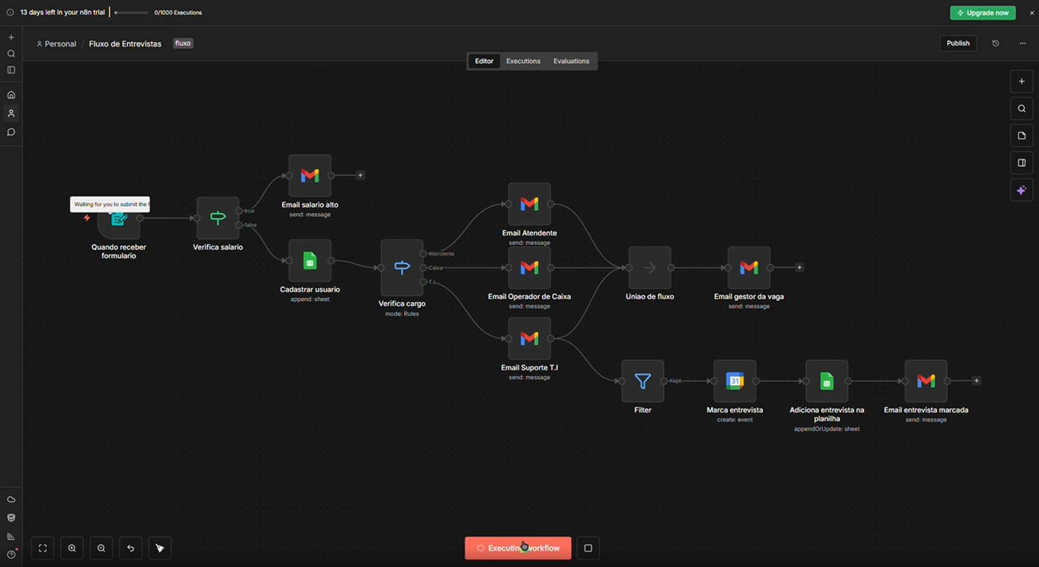The height and width of the screenshot is (567, 1039).
Task: Click the 13 days left trial text
Action: point(62,12)
